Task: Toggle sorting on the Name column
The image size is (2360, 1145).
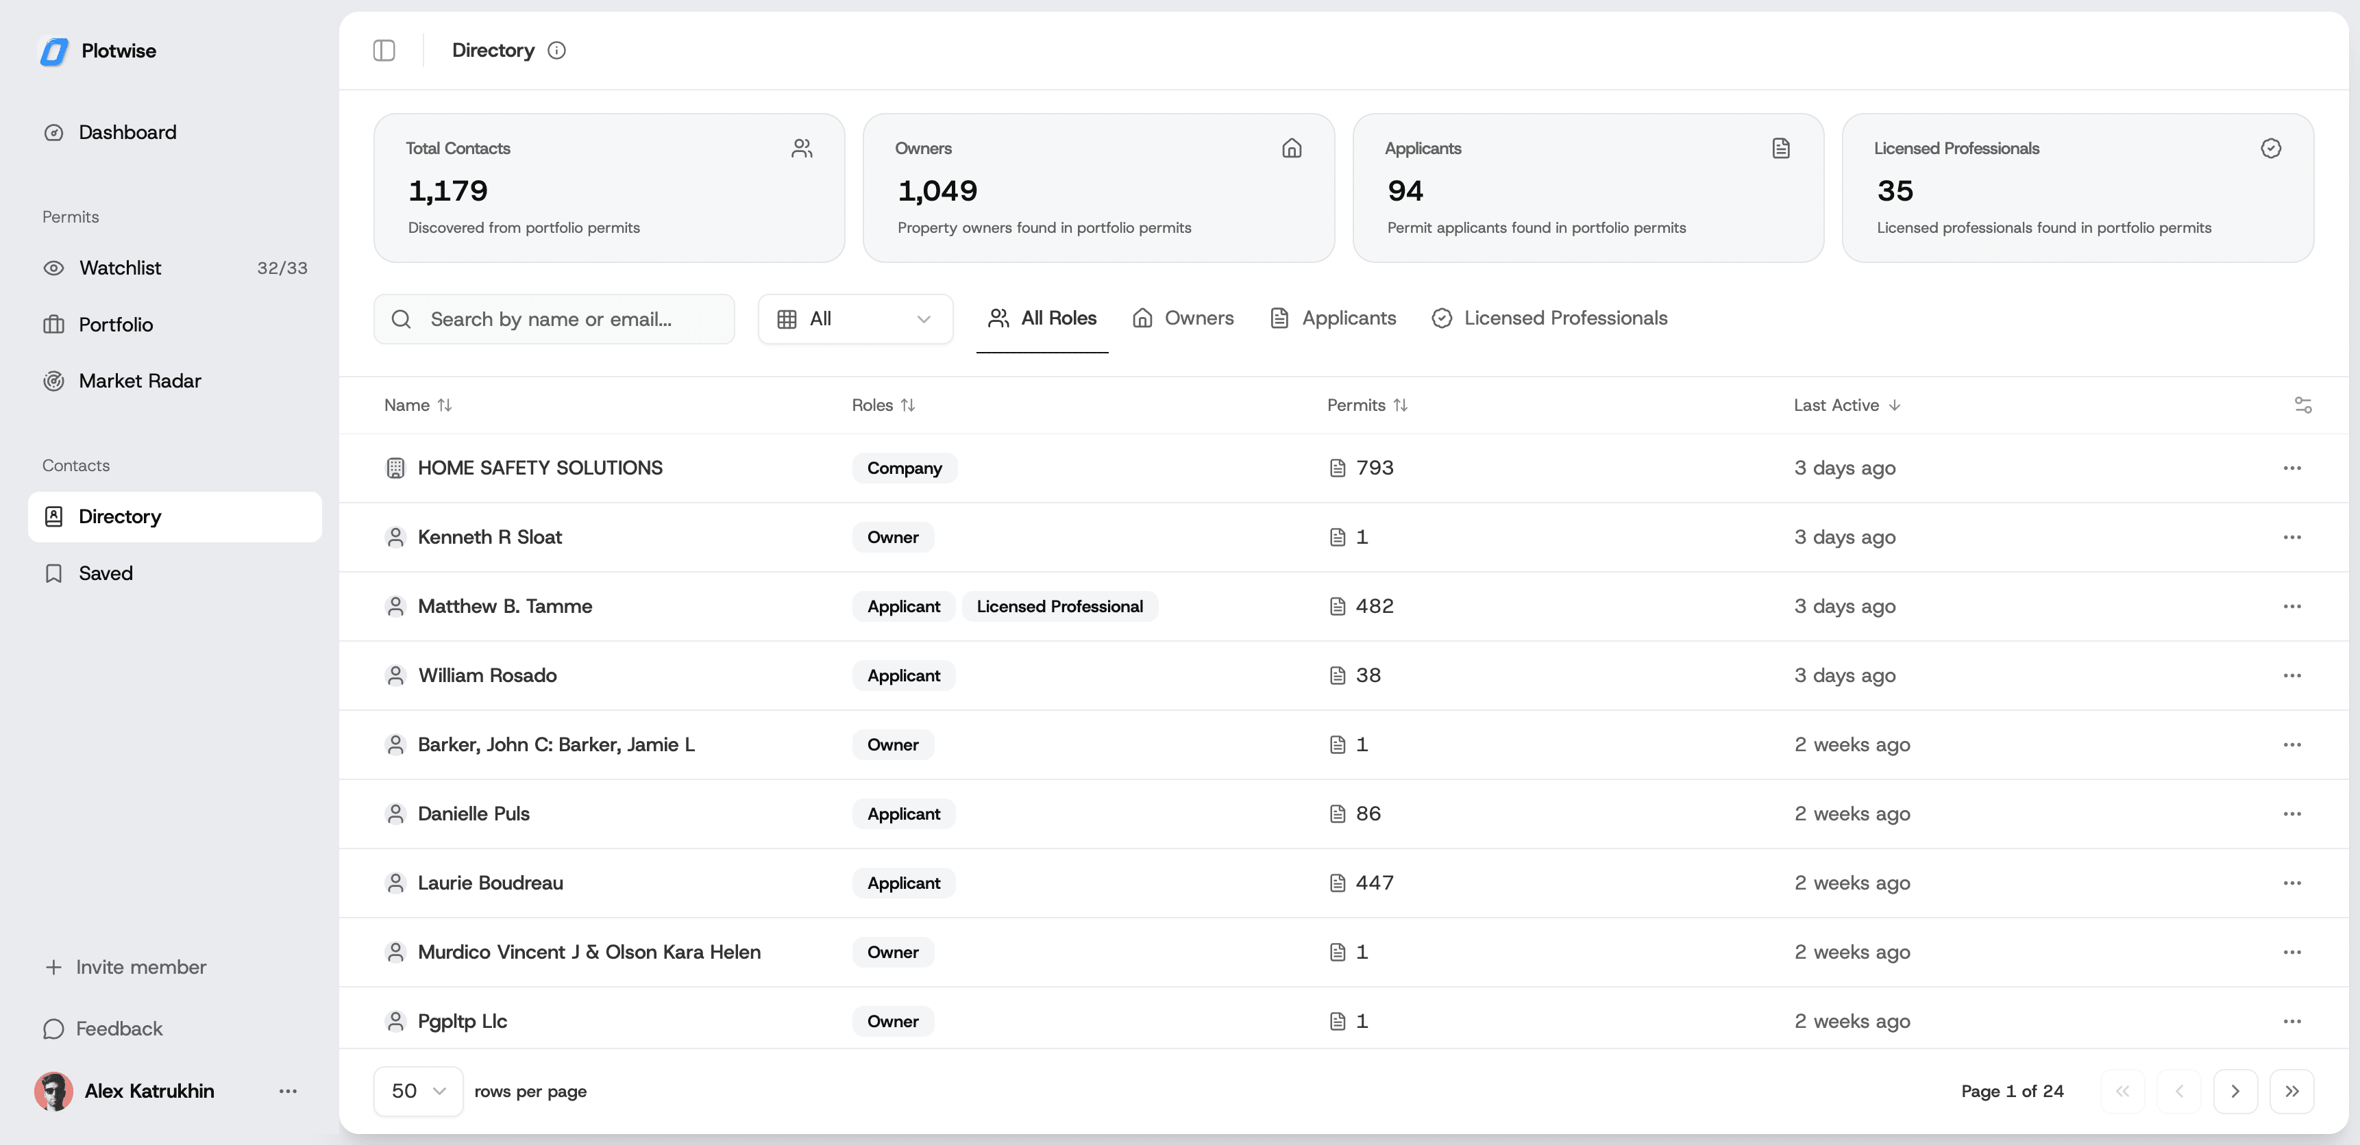Action: [445, 405]
